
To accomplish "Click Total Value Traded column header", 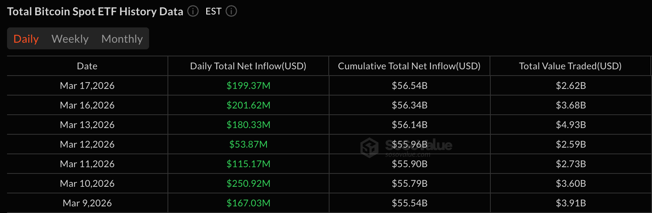I will (x=570, y=66).
